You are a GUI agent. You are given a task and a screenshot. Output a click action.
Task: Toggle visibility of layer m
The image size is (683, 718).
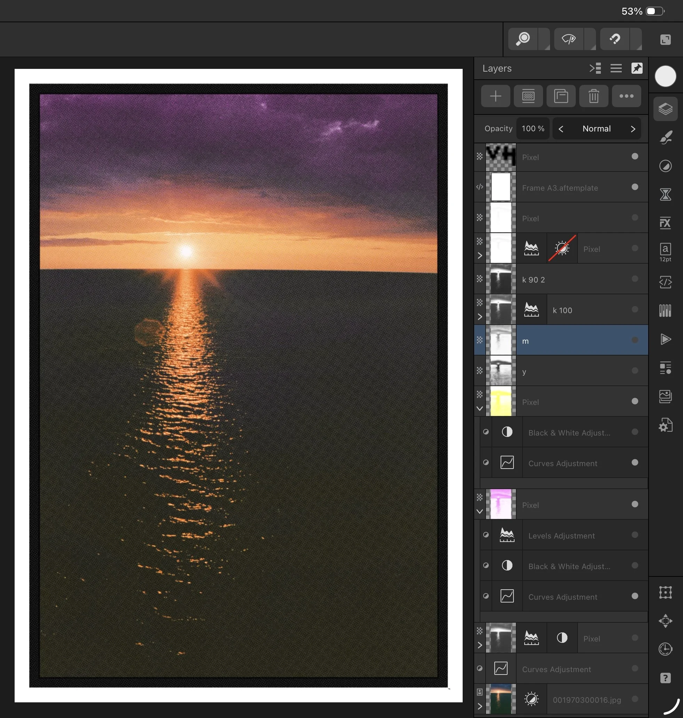tap(635, 340)
